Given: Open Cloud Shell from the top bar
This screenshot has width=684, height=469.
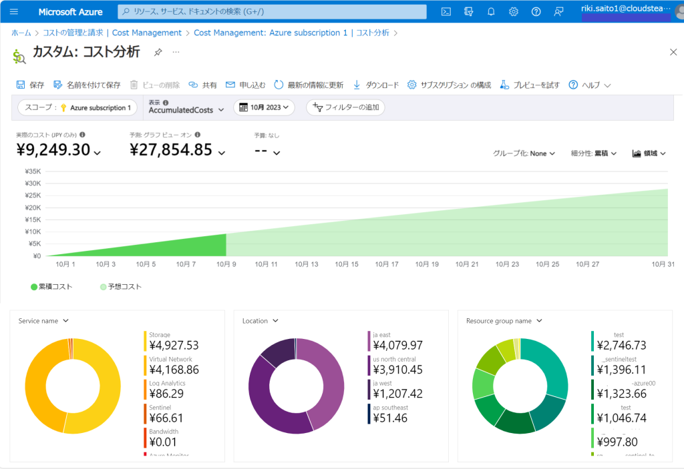Looking at the screenshot, I should coord(446,11).
